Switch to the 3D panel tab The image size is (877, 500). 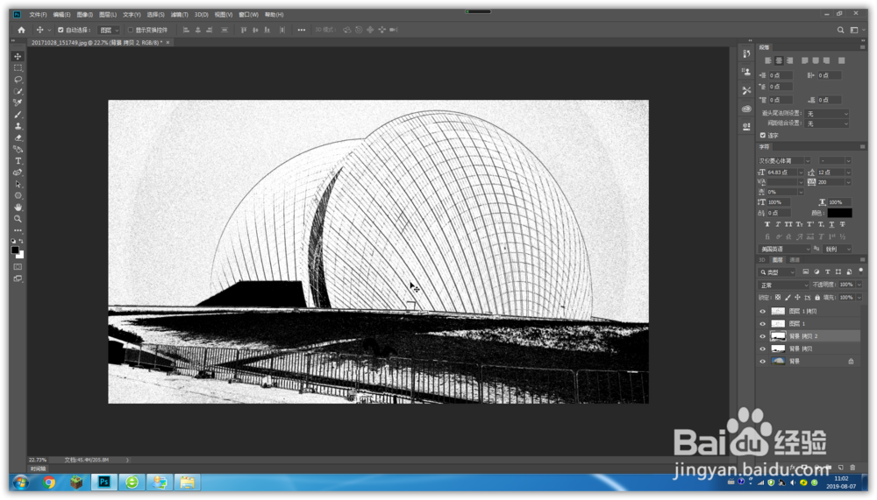pyautogui.click(x=762, y=260)
